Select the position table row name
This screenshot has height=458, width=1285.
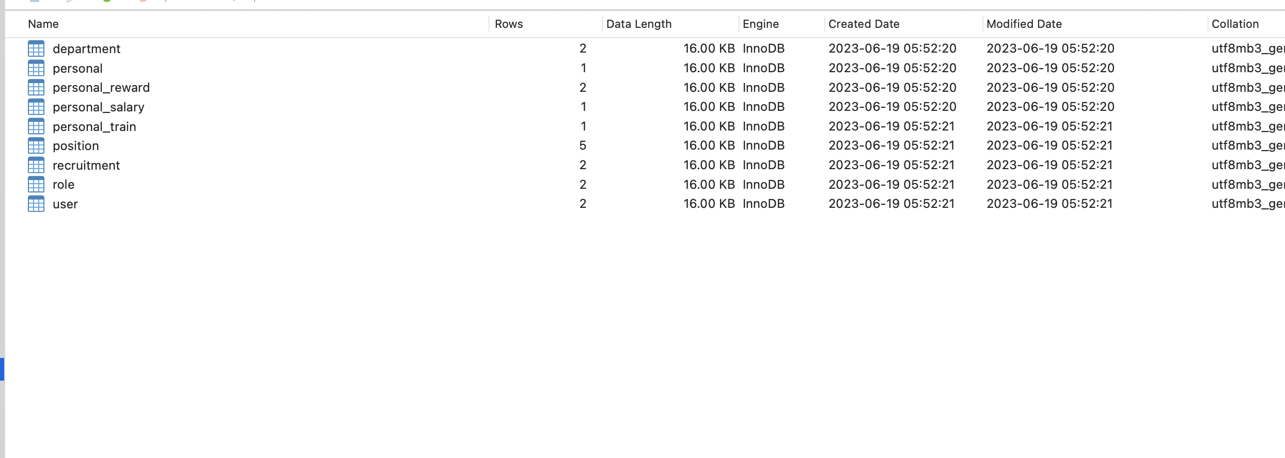(x=76, y=146)
